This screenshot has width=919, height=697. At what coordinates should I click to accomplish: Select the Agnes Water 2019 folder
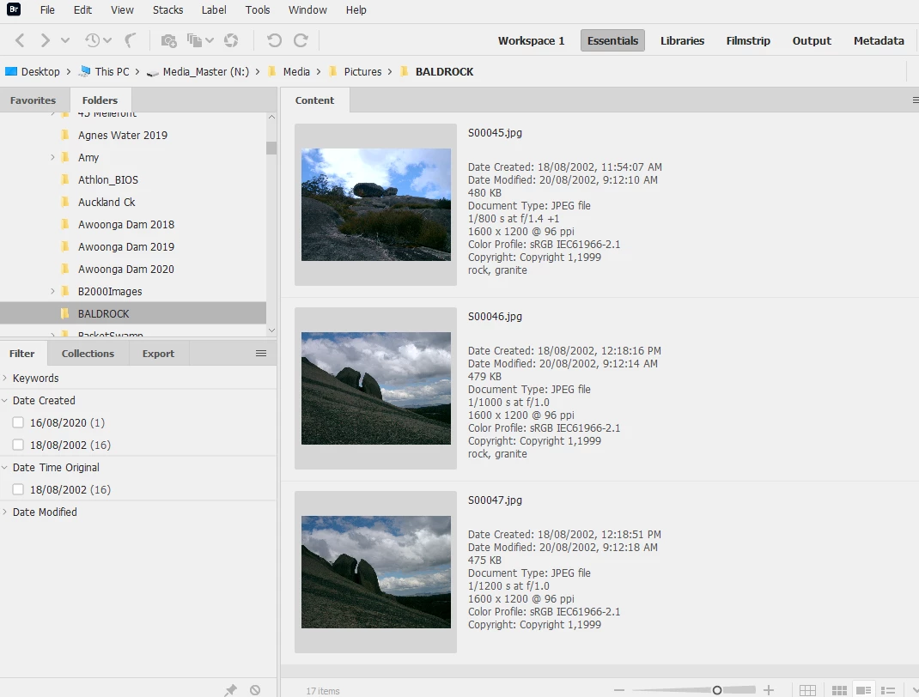(x=123, y=135)
